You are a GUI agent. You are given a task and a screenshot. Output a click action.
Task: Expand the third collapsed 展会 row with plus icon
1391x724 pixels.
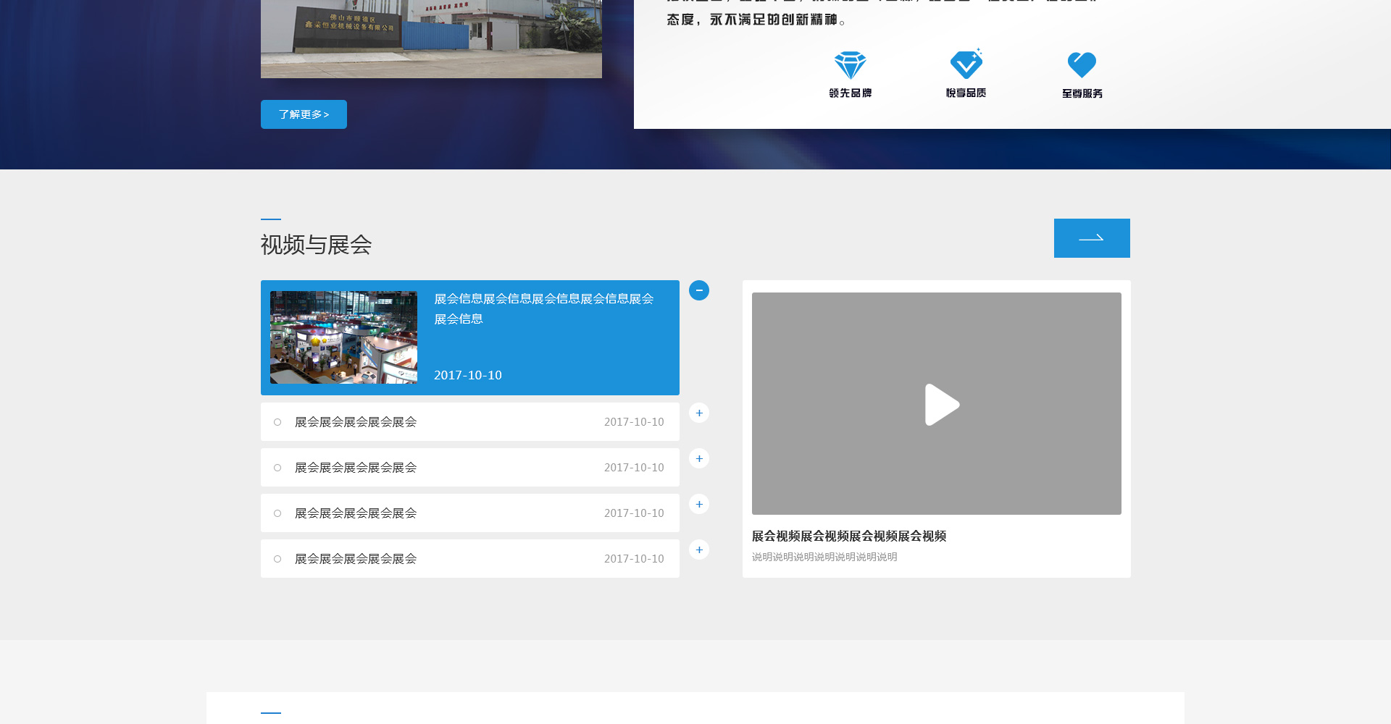[x=698, y=504]
